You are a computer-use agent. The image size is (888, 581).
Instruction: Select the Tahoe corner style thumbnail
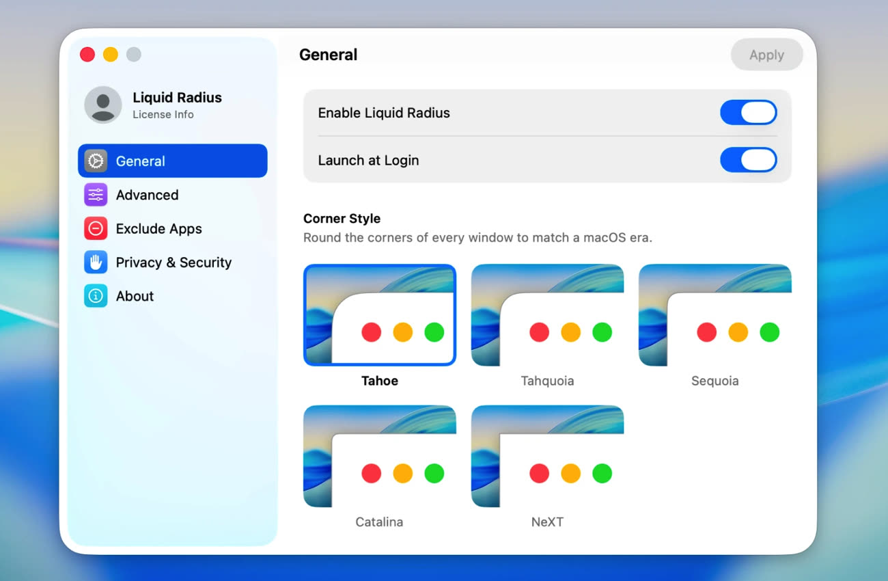(x=380, y=315)
